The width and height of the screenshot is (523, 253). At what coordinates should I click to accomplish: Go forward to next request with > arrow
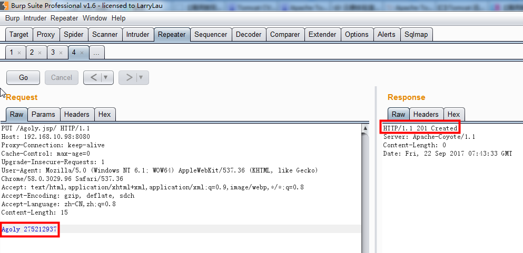[129, 77]
